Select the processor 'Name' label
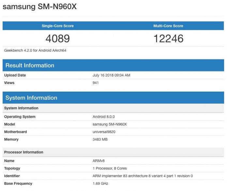The image size is (227, 191). [9, 161]
